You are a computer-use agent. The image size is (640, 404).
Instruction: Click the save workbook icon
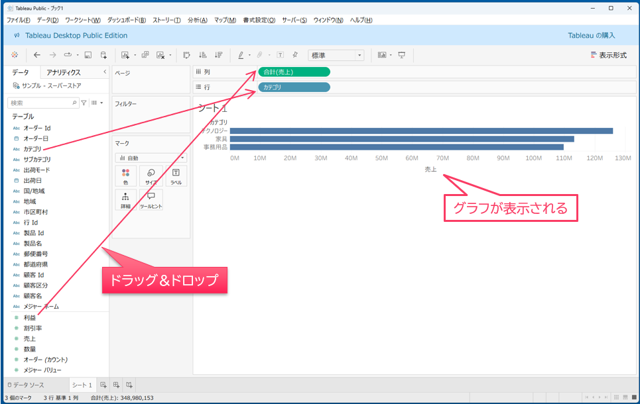click(x=88, y=56)
